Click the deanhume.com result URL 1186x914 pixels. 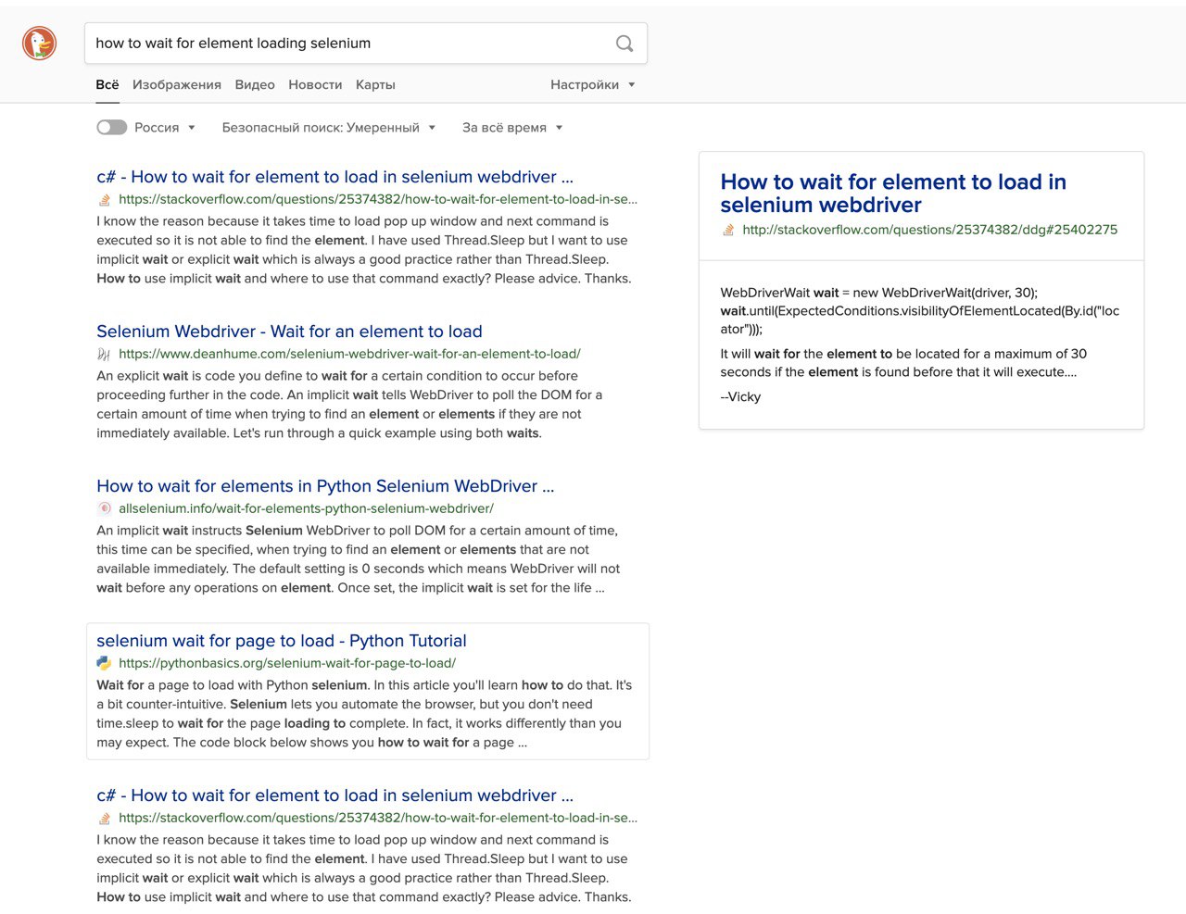coord(349,354)
